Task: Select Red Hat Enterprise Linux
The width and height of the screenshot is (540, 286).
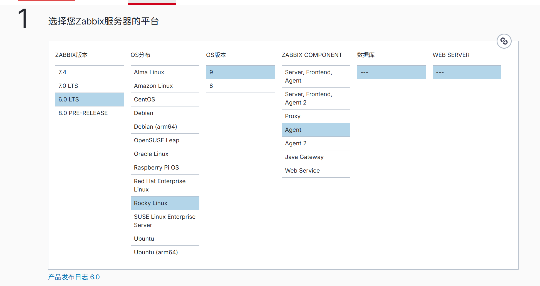Action: point(165,185)
